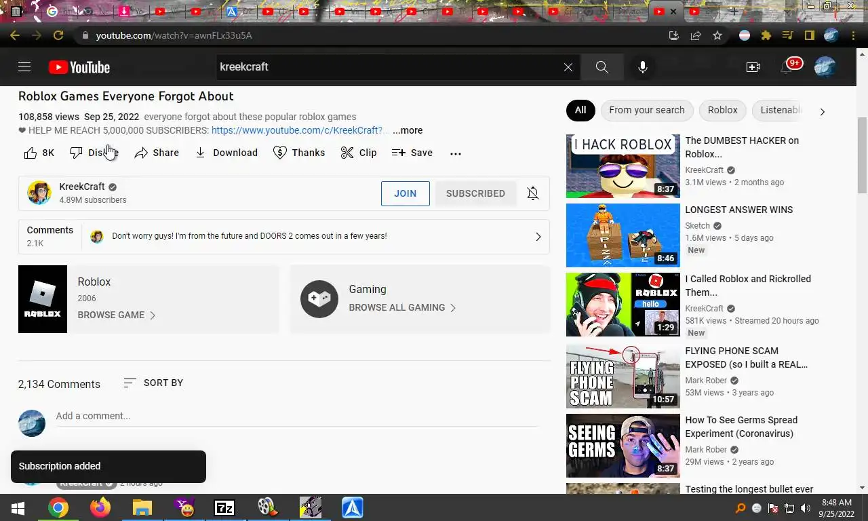Open the comment author avatar in Comments teaser
868x521 pixels.
coord(97,236)
